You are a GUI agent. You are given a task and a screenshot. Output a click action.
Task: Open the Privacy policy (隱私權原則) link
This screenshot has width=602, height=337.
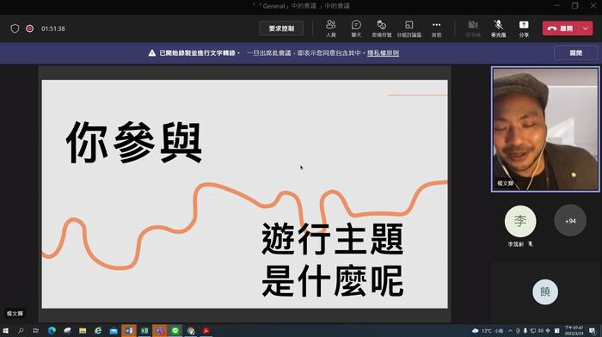(x=383, y=53)
